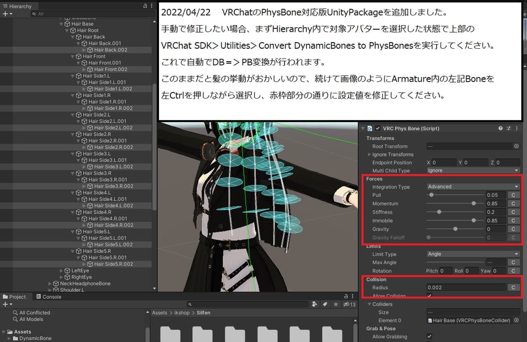The height and width of the screenshot is (342, 527).
Task: Disable the VRC Phys Bone component checkbox
Action: click(378, 128)
